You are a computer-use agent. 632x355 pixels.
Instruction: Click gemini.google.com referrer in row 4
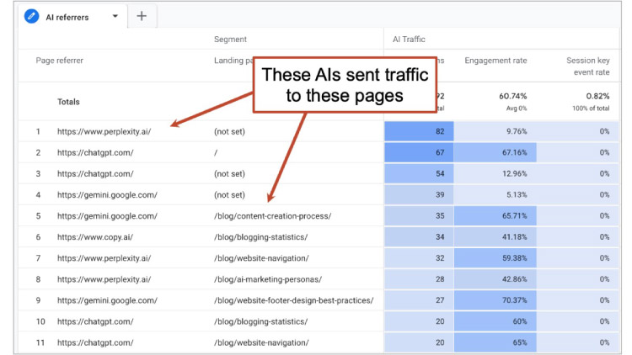click(107, 195)
